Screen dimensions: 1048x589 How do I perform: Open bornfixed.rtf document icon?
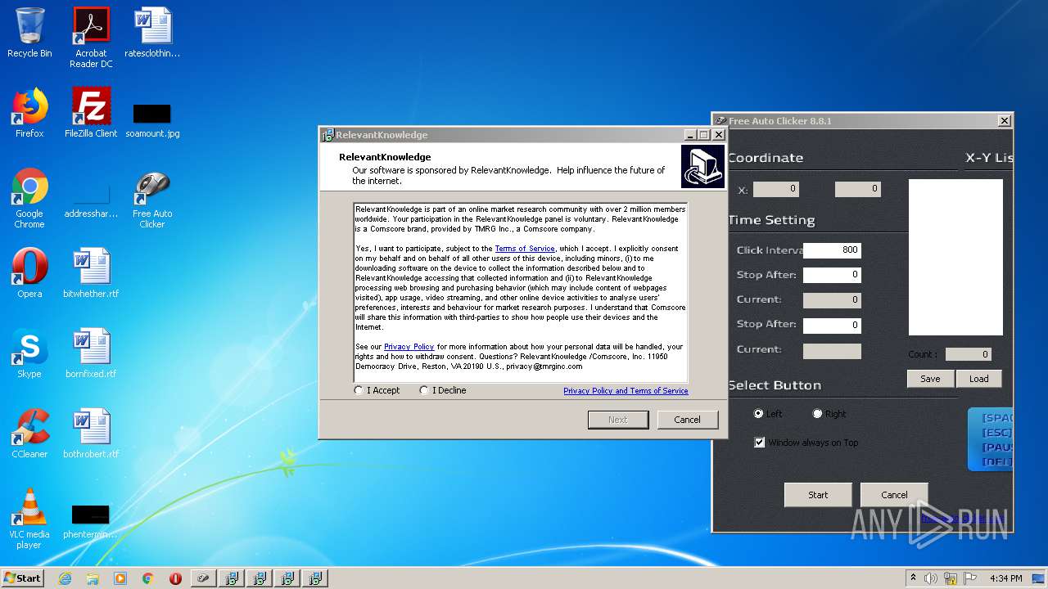click(x=91, y=353)
